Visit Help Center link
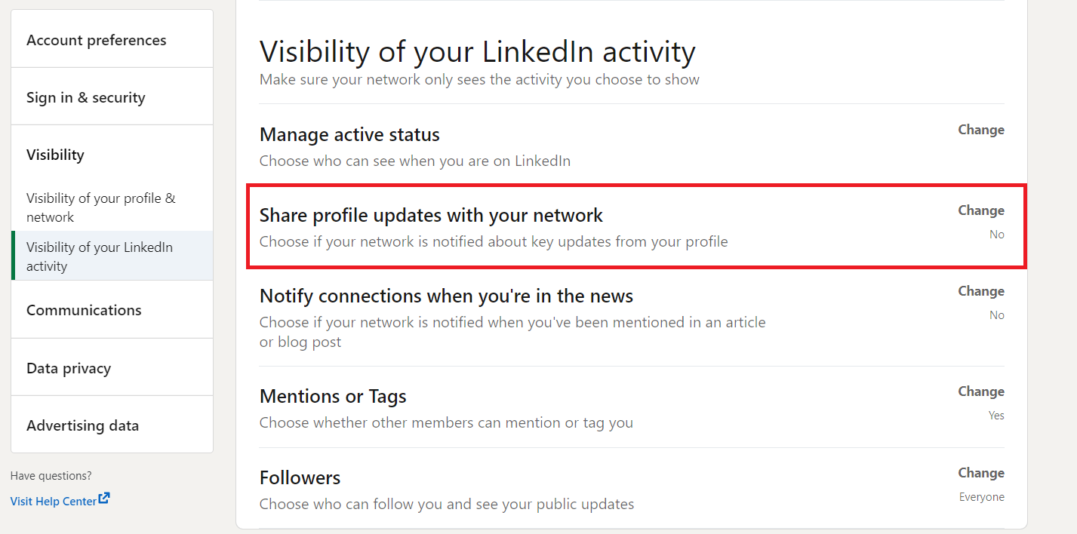The height and width of the screenshot is (534, 1077). (x=54, y=501)
